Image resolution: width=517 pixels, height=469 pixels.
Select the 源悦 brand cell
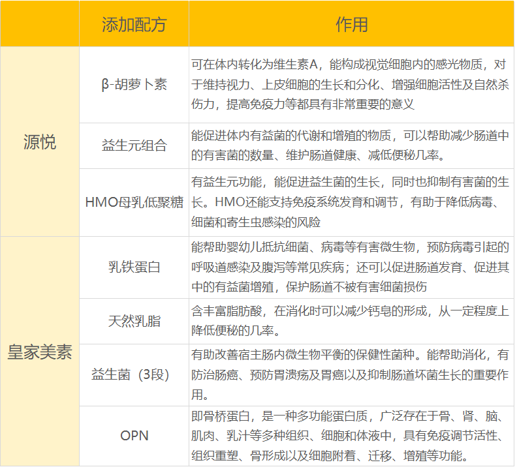(39, 142)
